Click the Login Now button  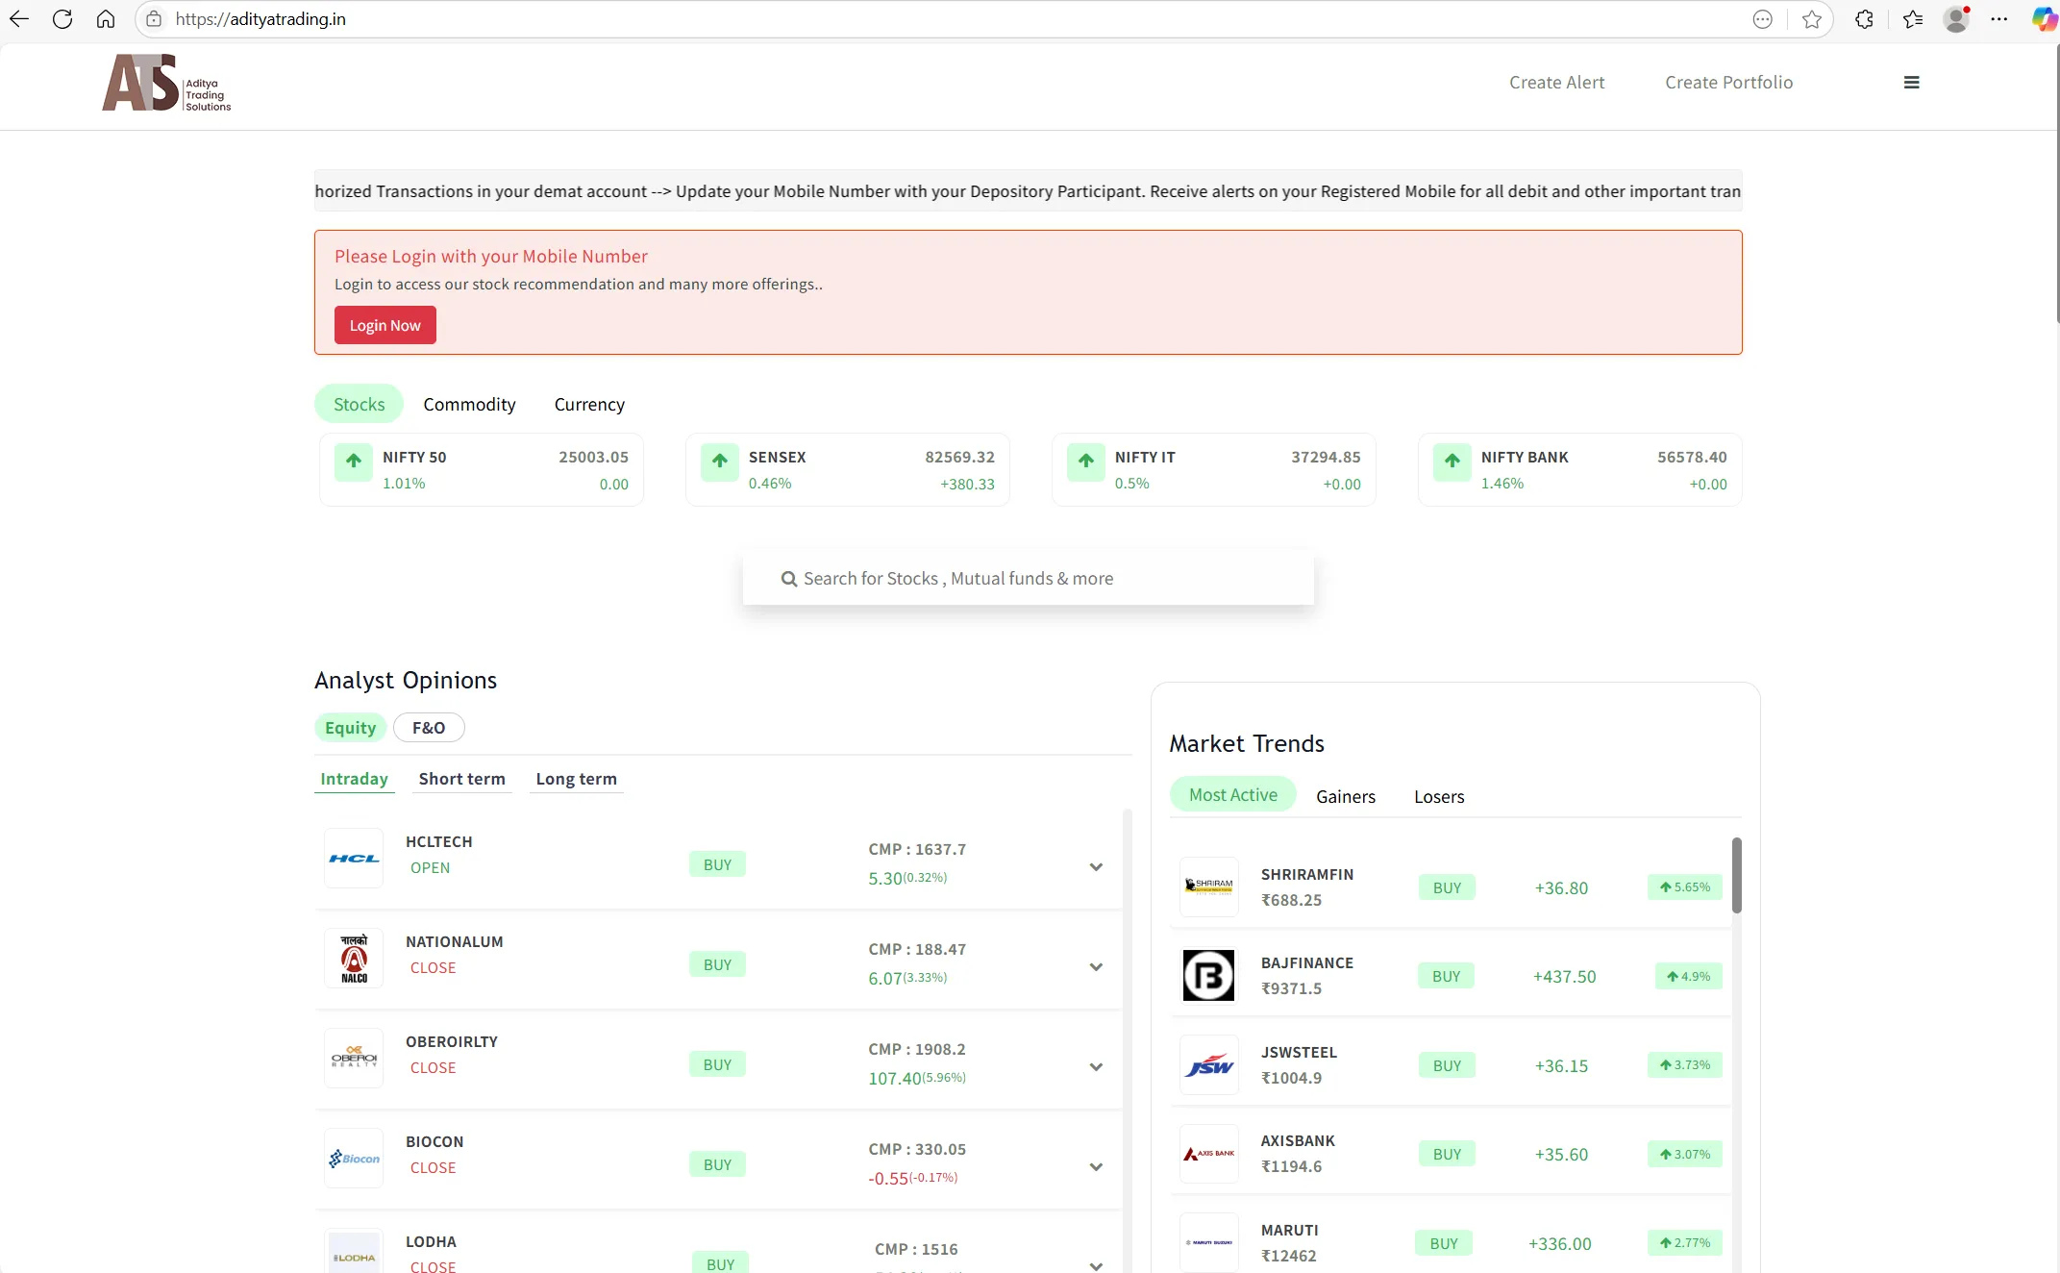tap(385, 325)
